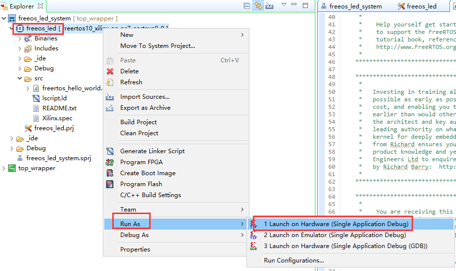Choose Program Flash

click(176, 184)
